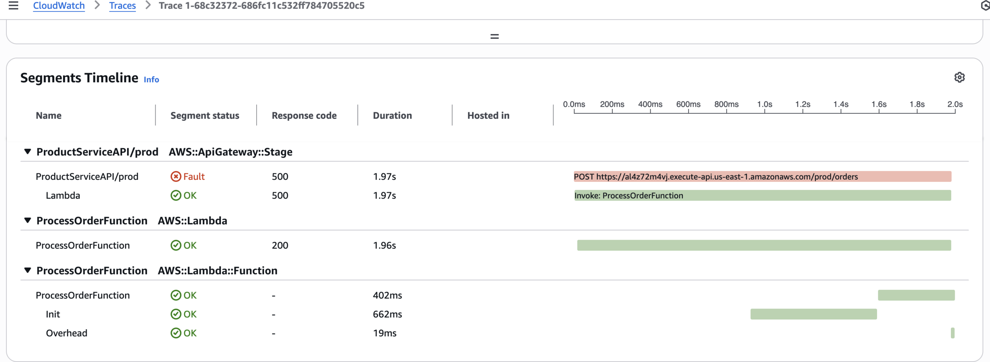The image size is (990, 362).
Task: Select the red POST /prod/orders timeline bar
Action: pyautogui.click(x=762, y=177)
